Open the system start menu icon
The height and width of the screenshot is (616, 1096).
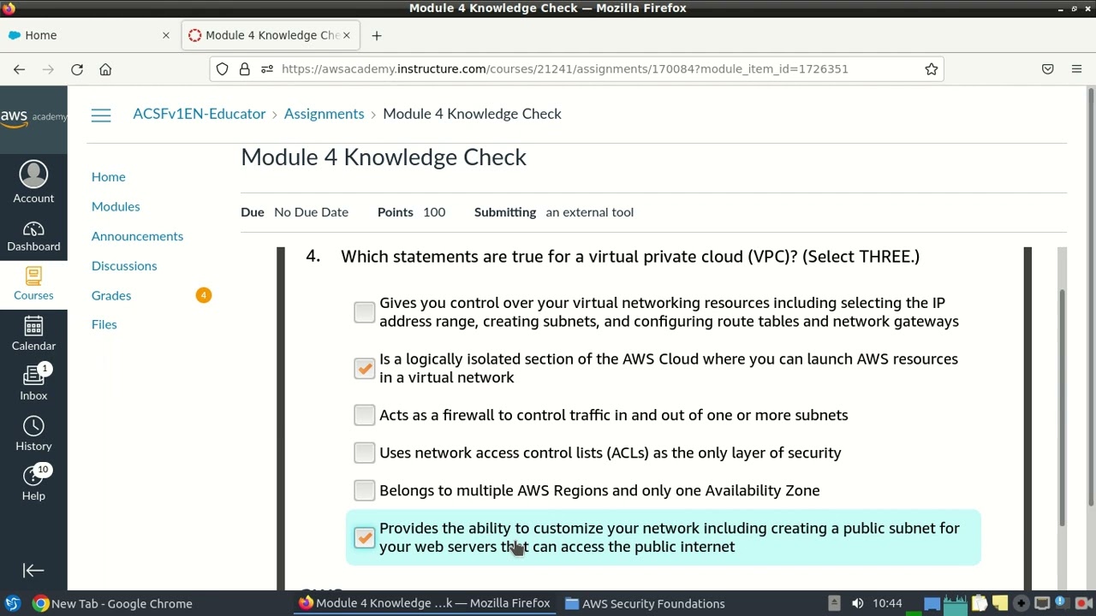pyautogui.click(x=12, y=603)
